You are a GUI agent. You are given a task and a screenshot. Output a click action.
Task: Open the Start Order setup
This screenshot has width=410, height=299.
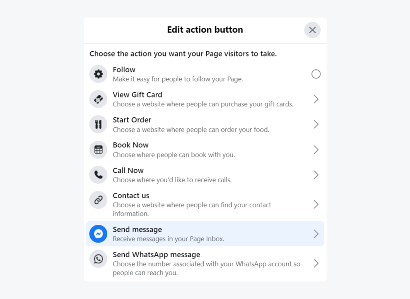point(316,124)
